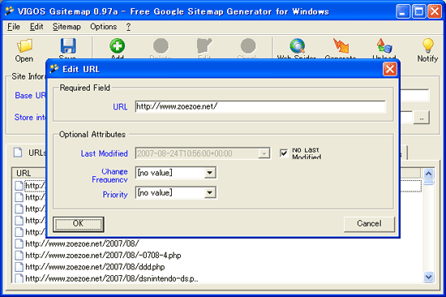Click scroll up arrow of URL list
The image size is (446, 297).
[429, 173]
